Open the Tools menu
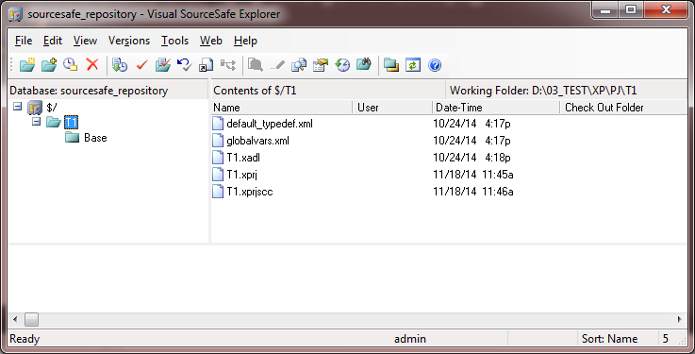The height and width of the screenshot is (354, 695). [x=174, y=41]
